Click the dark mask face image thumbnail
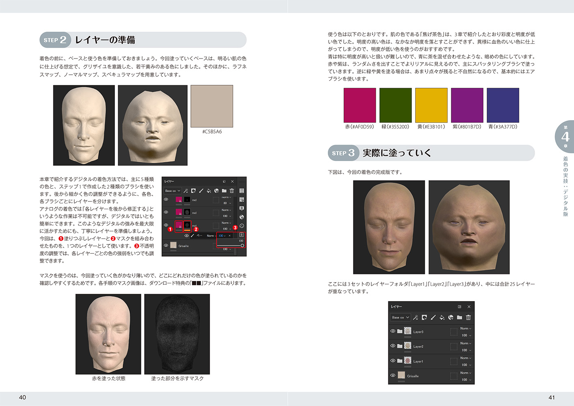The width and height of the screenshot is (574, 406). coord(177,334)
